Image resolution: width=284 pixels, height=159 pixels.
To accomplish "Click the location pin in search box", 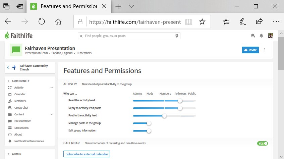I will tap(177, 36).
